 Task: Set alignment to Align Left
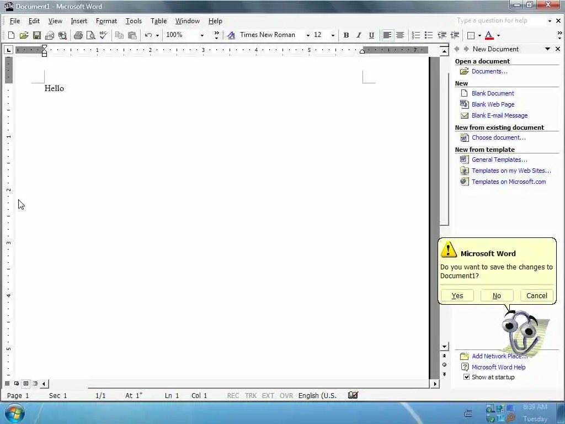point(387,35)
